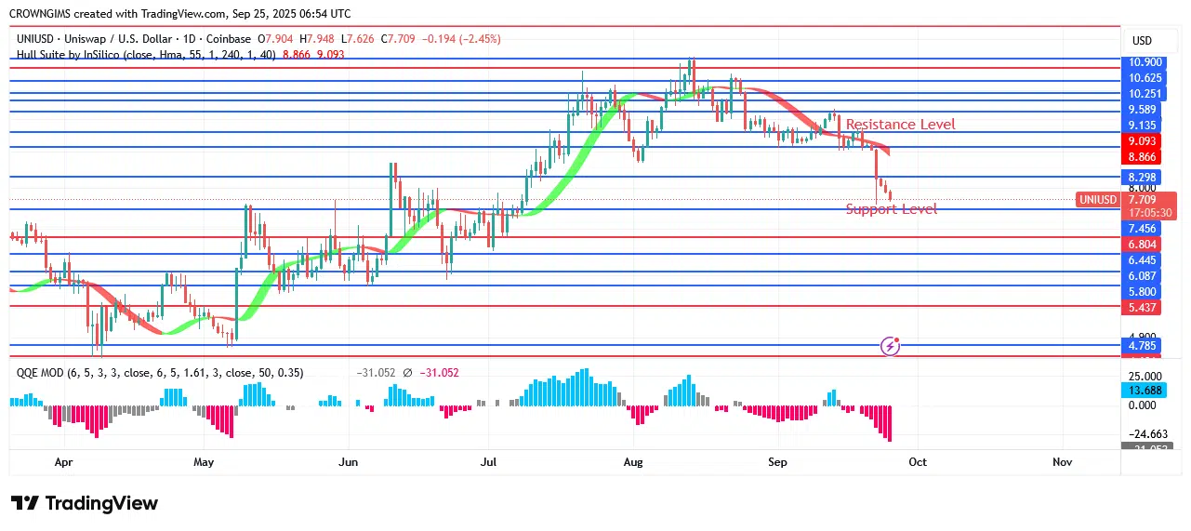Viewport: 1191px width, 531px height.
Task: Click the 10.251 price level label
Action: [1144, 94]
